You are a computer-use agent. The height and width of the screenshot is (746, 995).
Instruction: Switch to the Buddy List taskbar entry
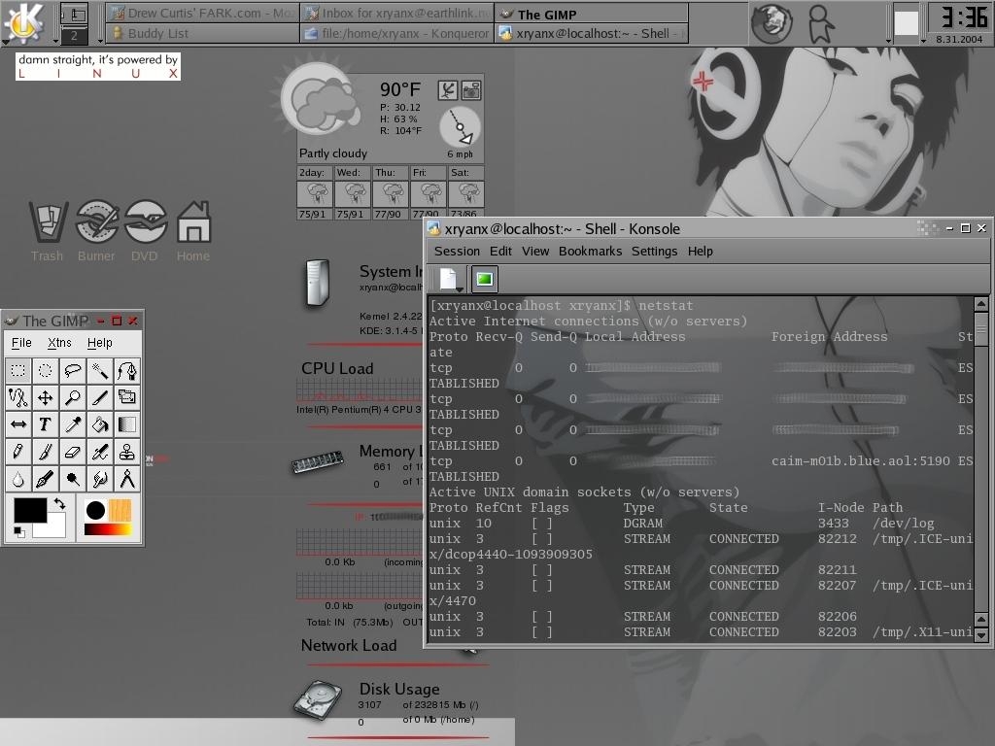point(202,33)
